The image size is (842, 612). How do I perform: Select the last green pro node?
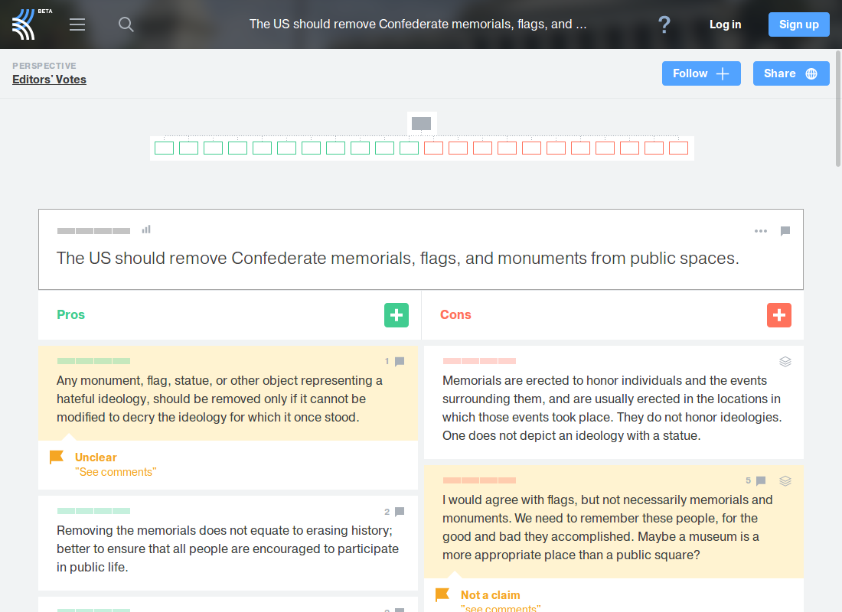410,148
